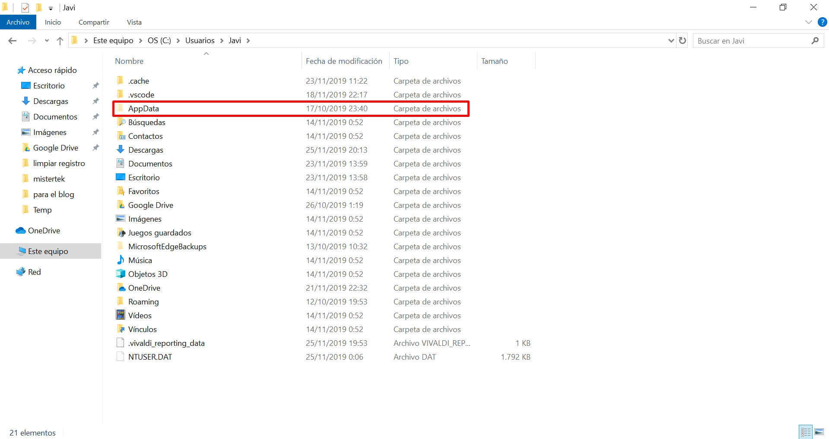This screenshot has width=829, height=439.
Task: Switch to details view layout
Action: pyautogui.click(x=806, y=432)
